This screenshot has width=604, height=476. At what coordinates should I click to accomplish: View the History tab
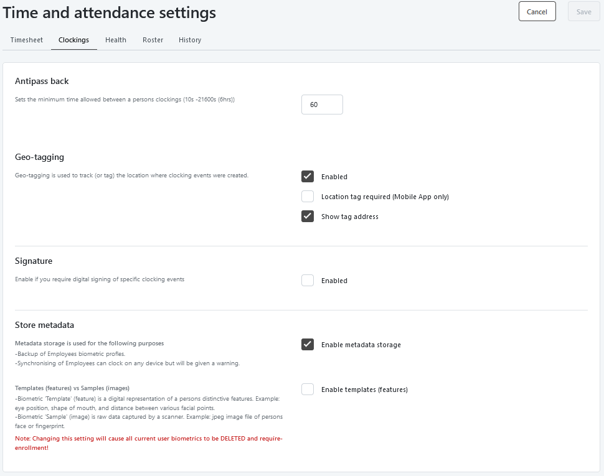click(190, 40)
